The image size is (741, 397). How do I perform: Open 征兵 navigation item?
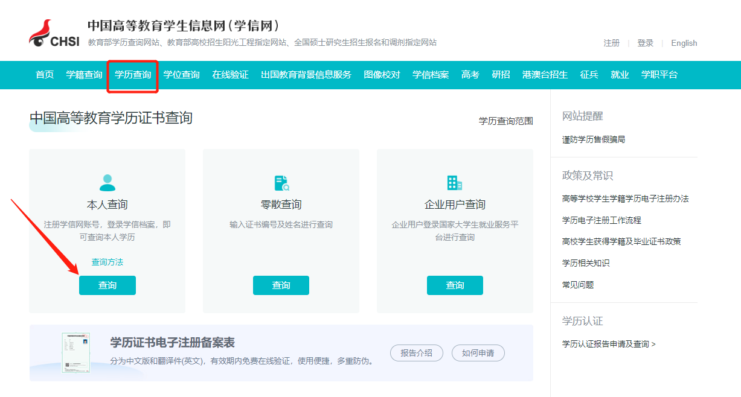pos(589,75)
